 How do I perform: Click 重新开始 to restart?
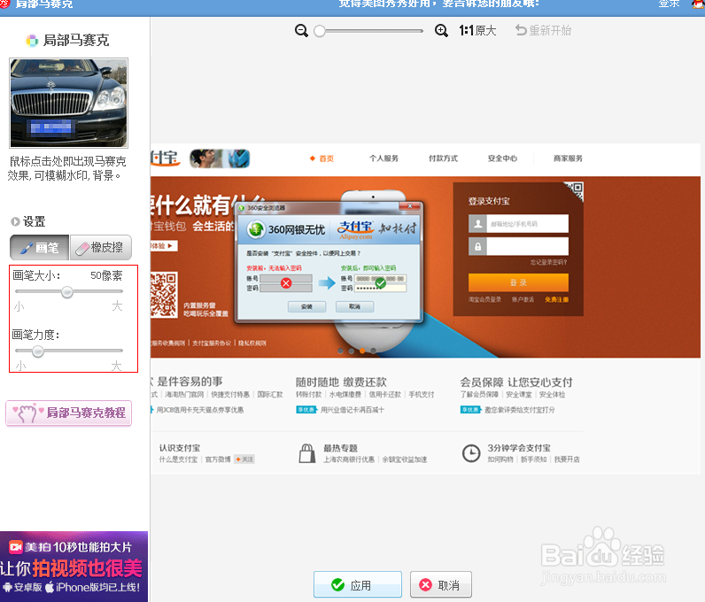pyautogui.click(x=543, y=31)
